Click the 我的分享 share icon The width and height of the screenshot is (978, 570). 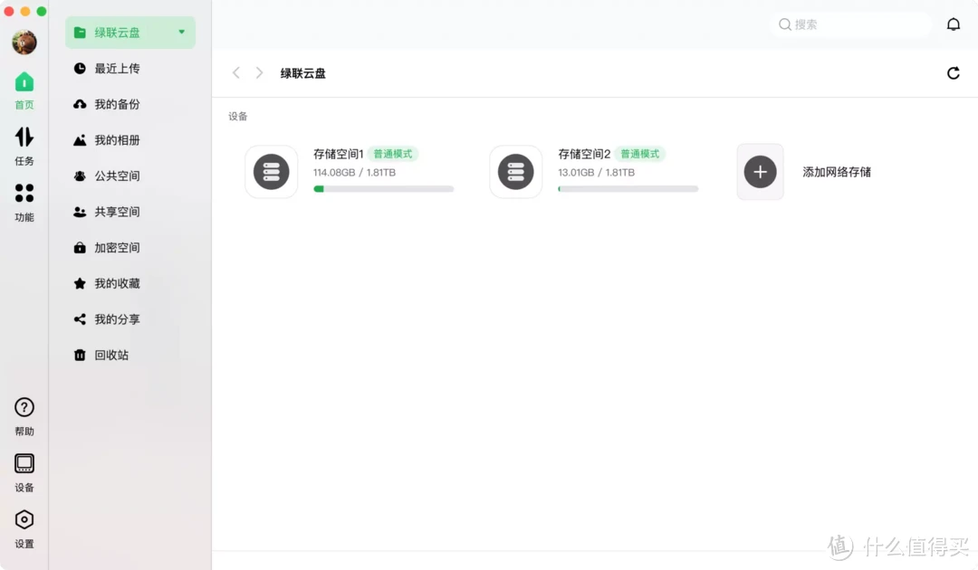pyautogui.click(x=80, y=319)
